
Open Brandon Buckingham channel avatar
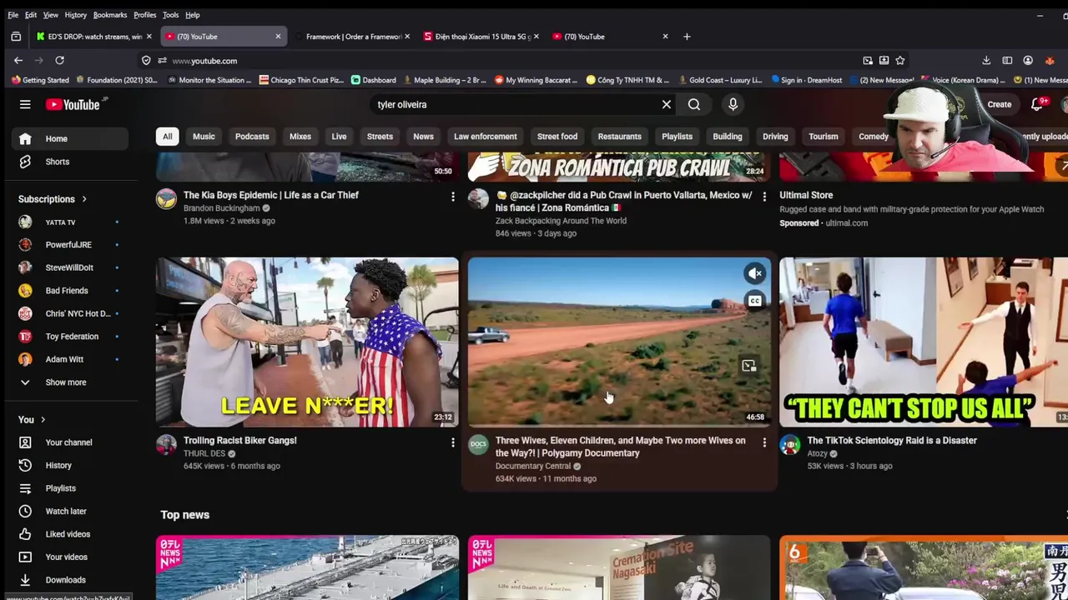[x=166, y=198]
